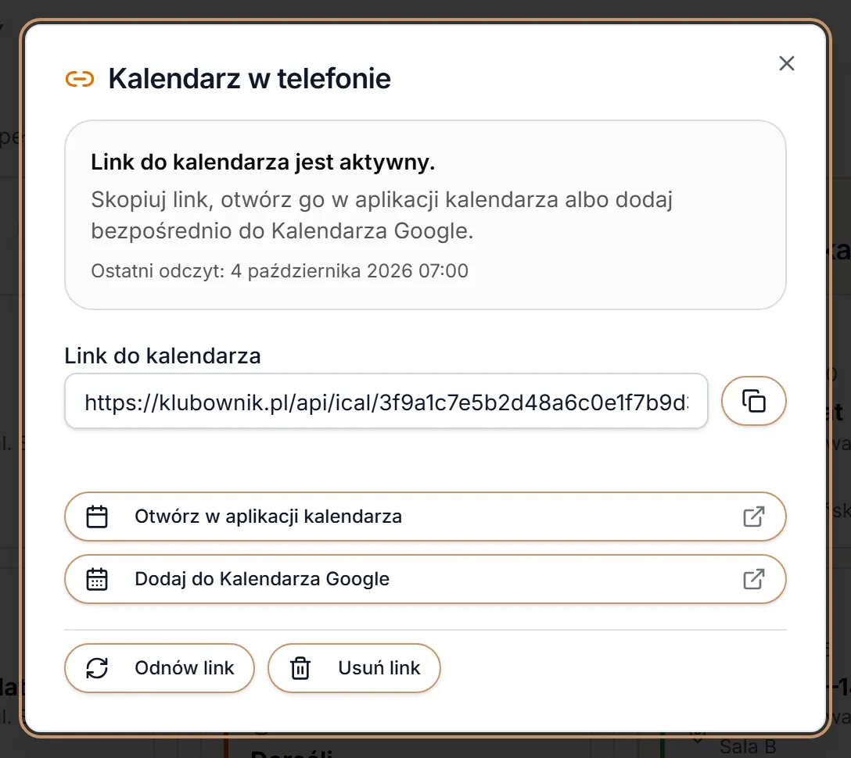Select the Skopiuj link instruction paragraph
The image size is (851, 758).
[382, 215]
